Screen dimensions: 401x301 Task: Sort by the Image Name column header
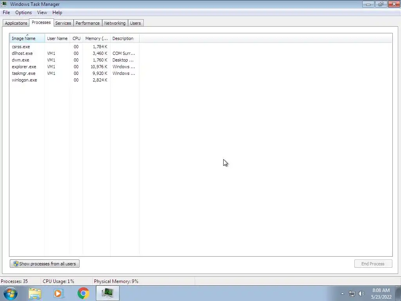[27, 38]
